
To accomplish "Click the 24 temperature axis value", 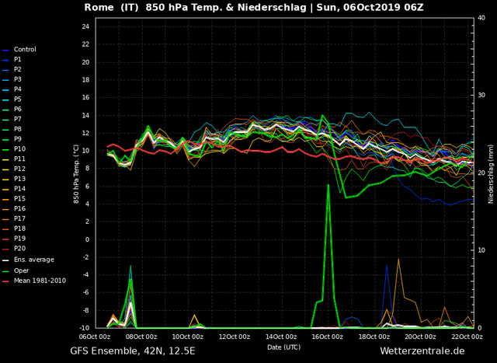I will [86, 26].
